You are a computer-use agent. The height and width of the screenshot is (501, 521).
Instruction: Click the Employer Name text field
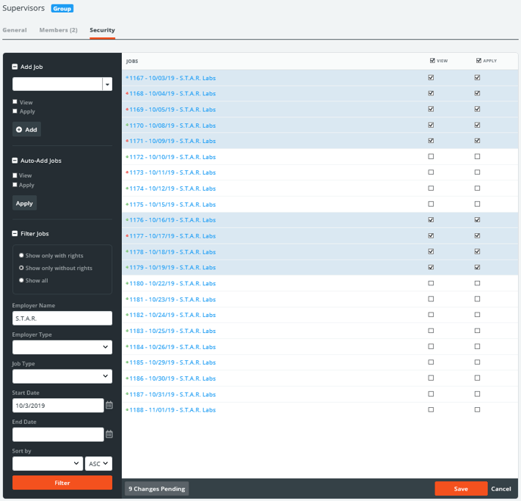pyautogui.click(x=62, y=319)
